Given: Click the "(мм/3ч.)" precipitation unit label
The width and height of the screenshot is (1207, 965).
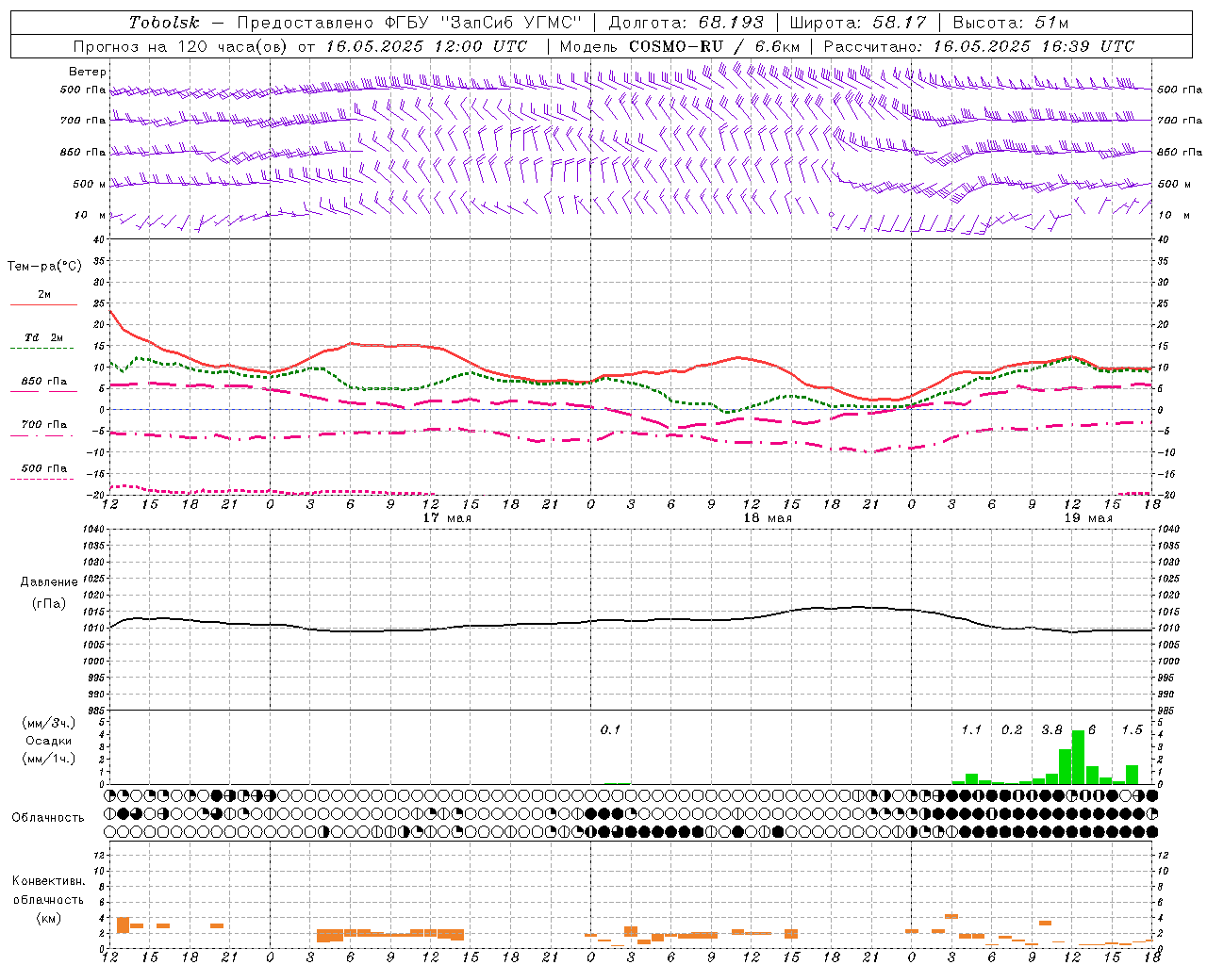Looking at the screenshot, I should [x=49, y=723].
